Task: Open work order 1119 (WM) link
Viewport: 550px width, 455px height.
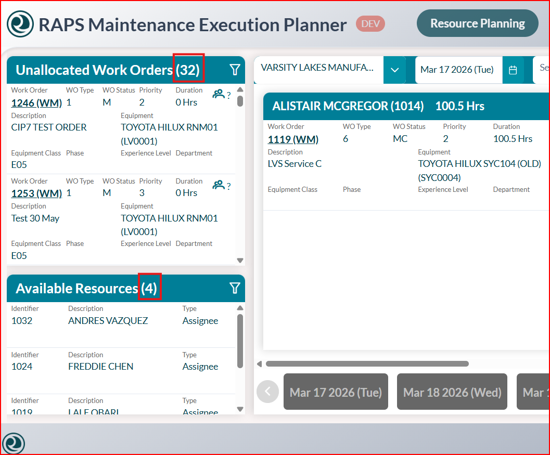Action: tap(293, 139)
